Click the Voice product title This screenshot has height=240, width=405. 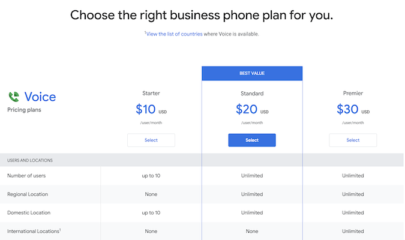(40, 97)
